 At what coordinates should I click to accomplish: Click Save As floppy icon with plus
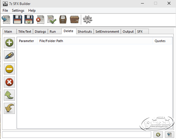coord(29,19)
